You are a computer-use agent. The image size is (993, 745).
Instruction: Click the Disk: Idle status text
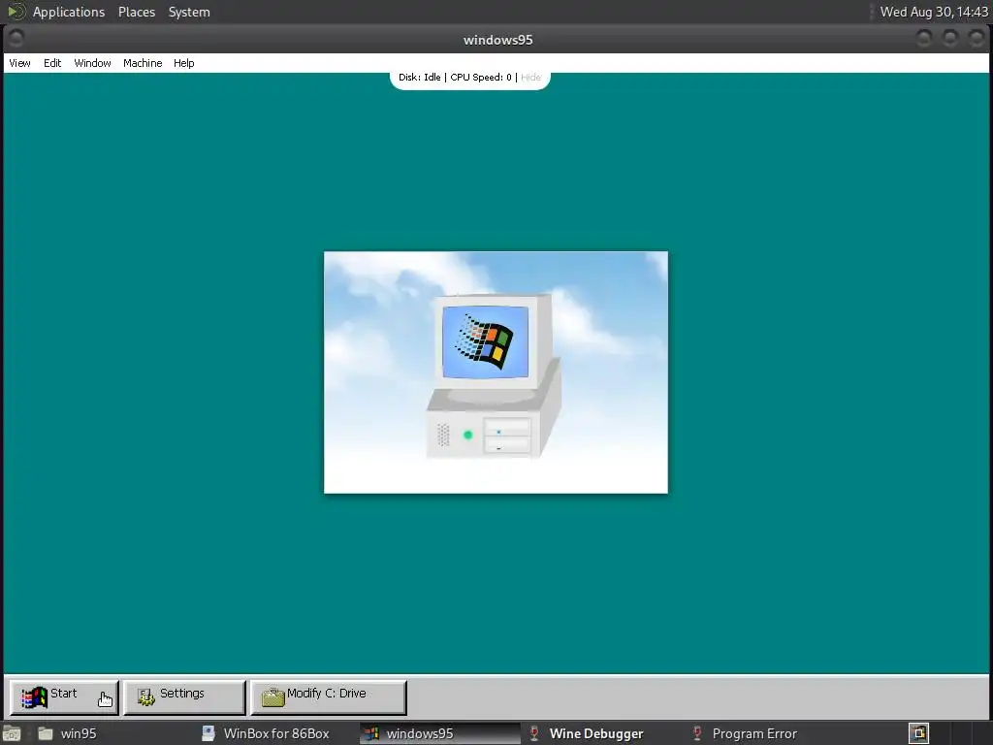pyautogui.click(x=419, y=78)
